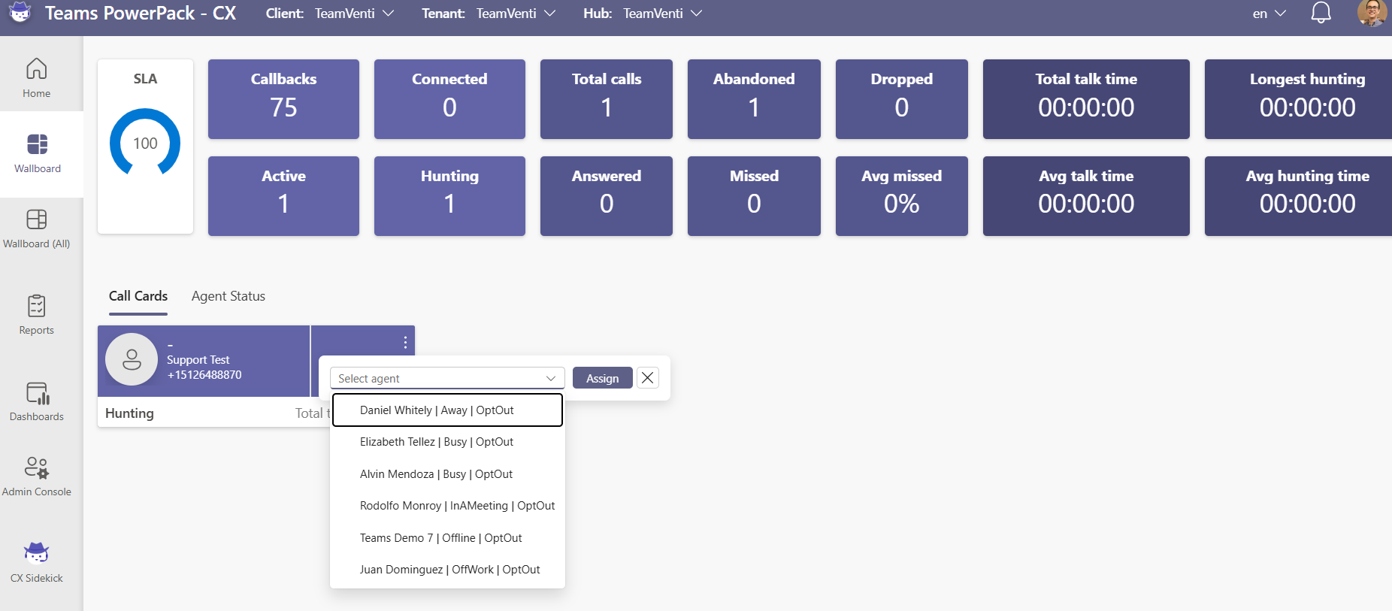The width and height of the screenshot is (1392, 611).
Task: Choose Daniel Whitely from agent list
Action: pyautogui.click(x=447, y=410)
